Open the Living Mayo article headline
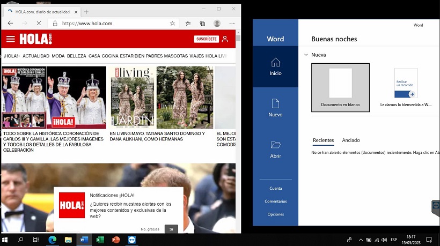 coord(157,136)
